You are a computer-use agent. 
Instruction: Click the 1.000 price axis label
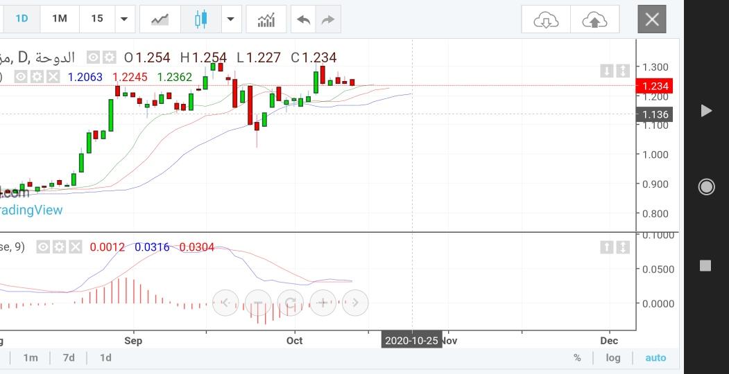pyautogui.click(x=655, y=154)
